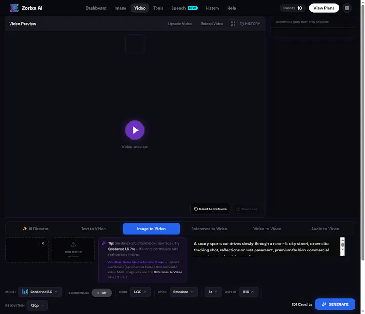
Task: Open the HISTORY panel
Action: 250,24
